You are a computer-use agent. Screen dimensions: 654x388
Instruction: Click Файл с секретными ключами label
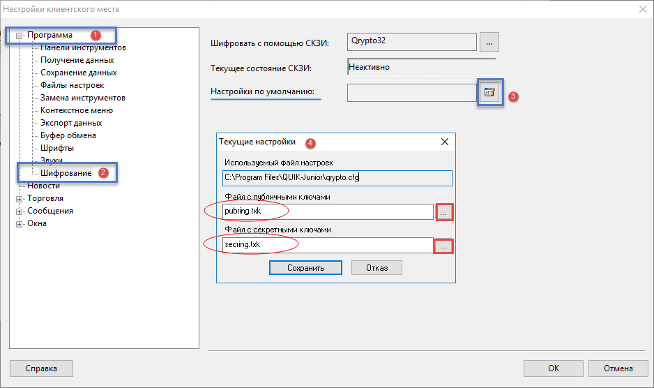coord(277,230)
